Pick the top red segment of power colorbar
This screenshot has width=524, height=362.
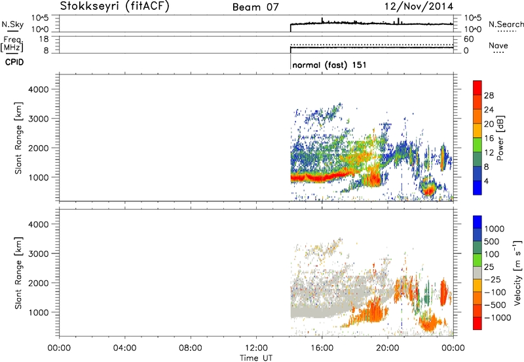click(x=477, y=88)
